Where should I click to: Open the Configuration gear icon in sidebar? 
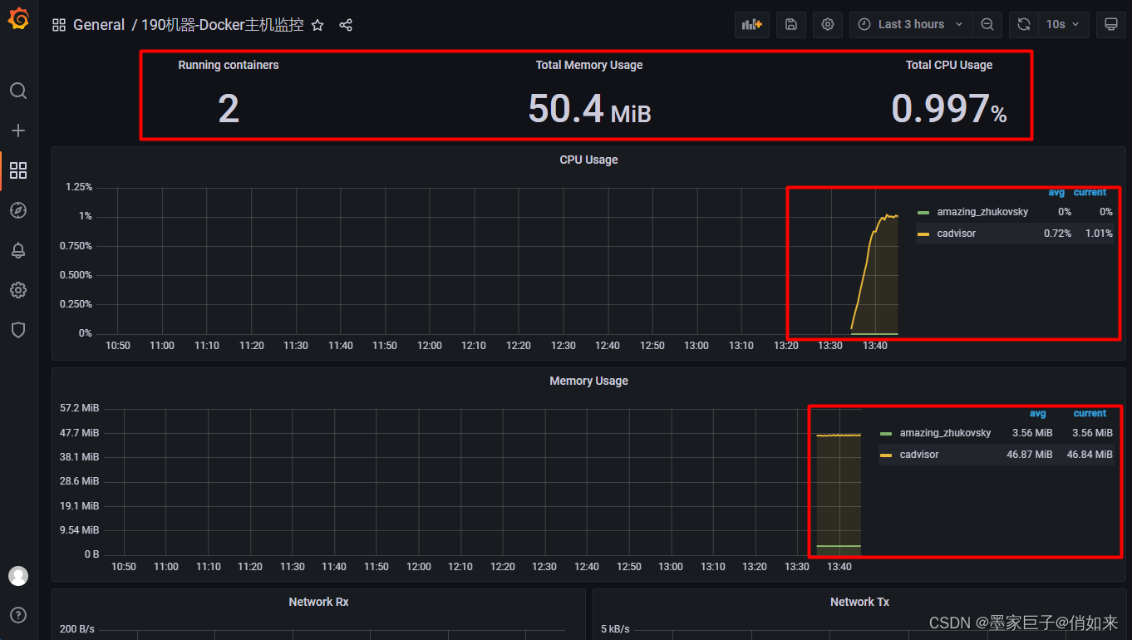[x=18, y=290]
